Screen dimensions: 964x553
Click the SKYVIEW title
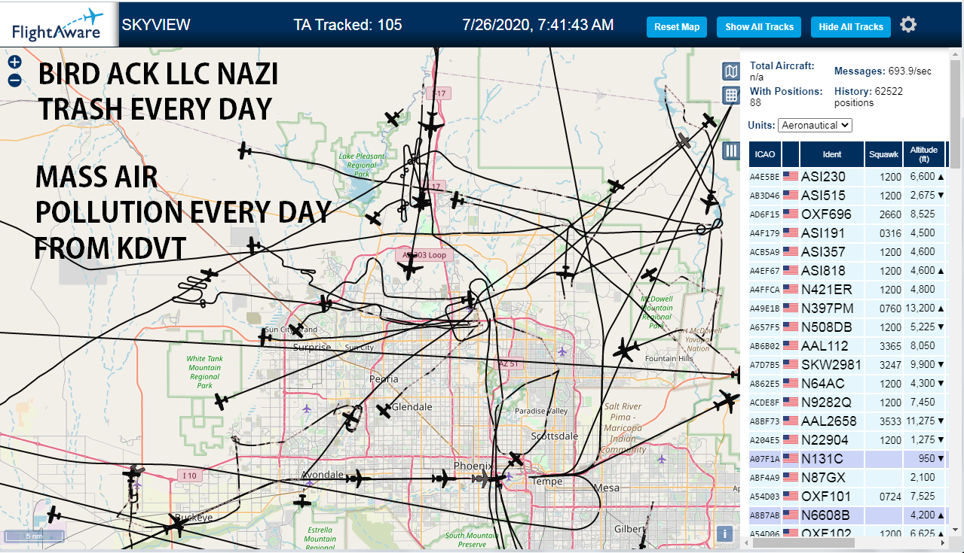coord(156,25)
